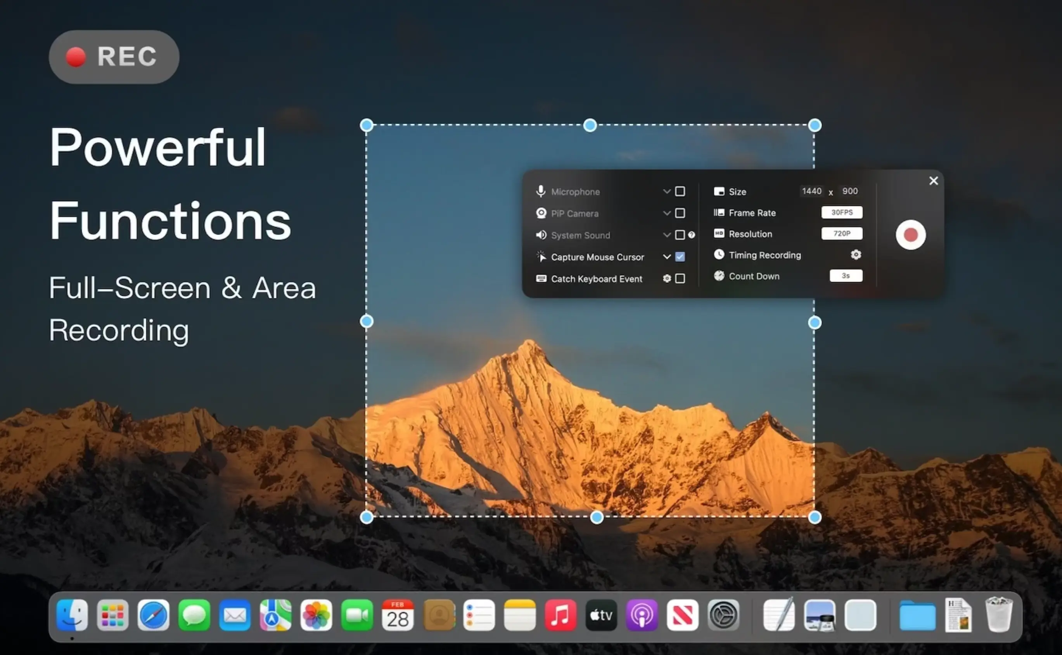Expand the System Sound dropdown arrow
The height and width of the screenshot is (655, 1062).
click(x=667, y=235)
